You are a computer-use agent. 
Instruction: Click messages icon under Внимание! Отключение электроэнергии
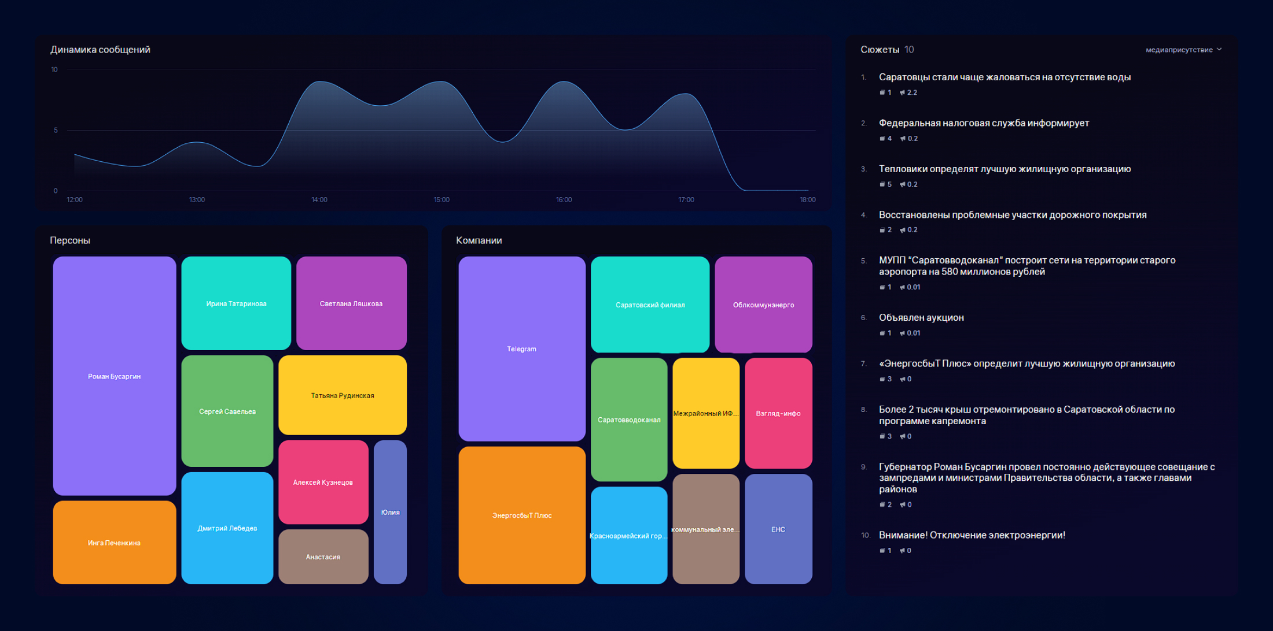pos(882,551)
